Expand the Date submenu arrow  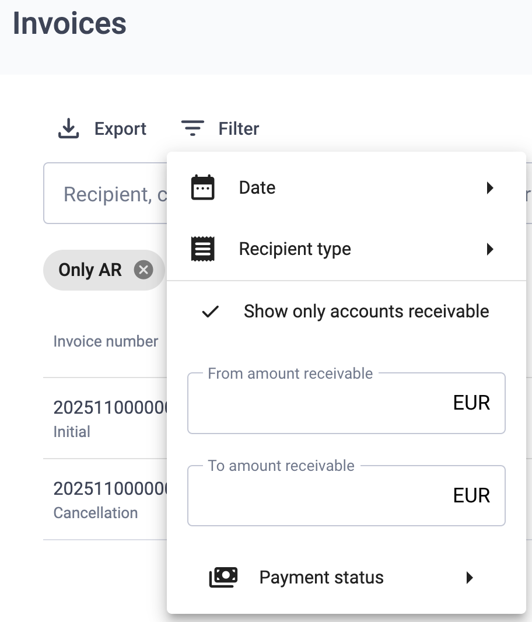(x=490, y=188)
